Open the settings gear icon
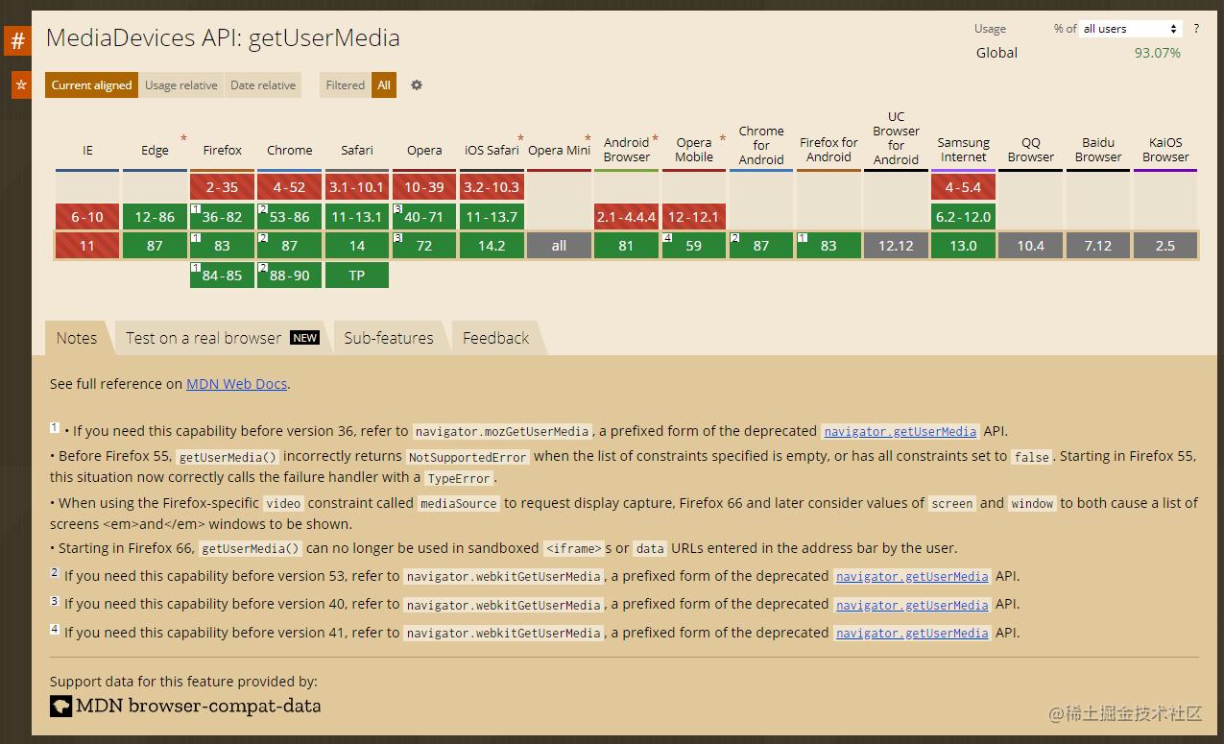Image resolution: width=1224 pixels, height=744 pixels. [417, 84]
